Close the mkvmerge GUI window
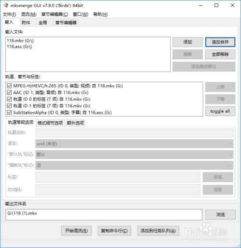This screenshot has height=248, width=241. tap(232, 5)
